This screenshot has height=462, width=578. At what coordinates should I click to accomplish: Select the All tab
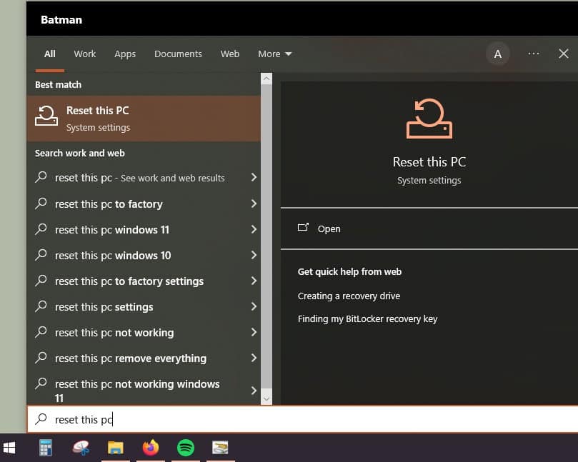click(x=50, y=54)
